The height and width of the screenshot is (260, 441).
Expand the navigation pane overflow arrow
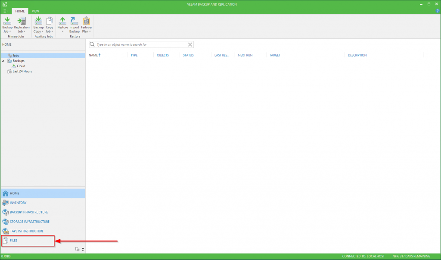pos(83,249)
